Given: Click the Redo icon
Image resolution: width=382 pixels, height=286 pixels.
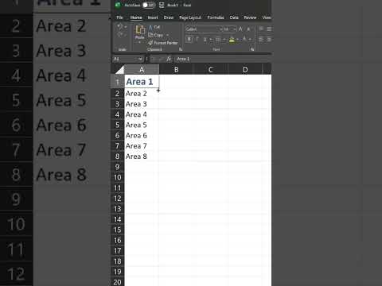Looking at the screenshot, I should [x=120, y=35].
